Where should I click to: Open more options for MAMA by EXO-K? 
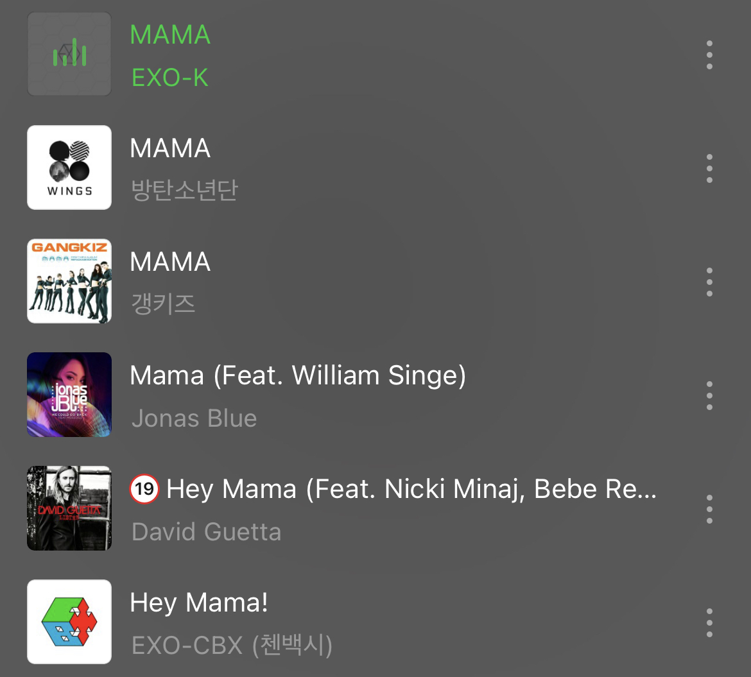709,55
